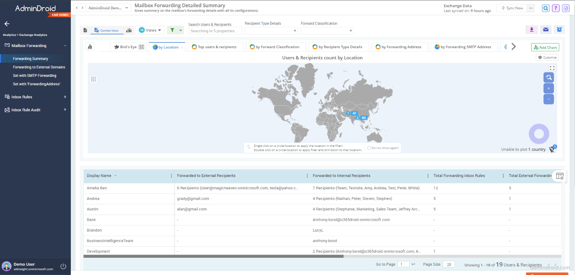
Task: Switch to Combo View
Action: point(106,31)
